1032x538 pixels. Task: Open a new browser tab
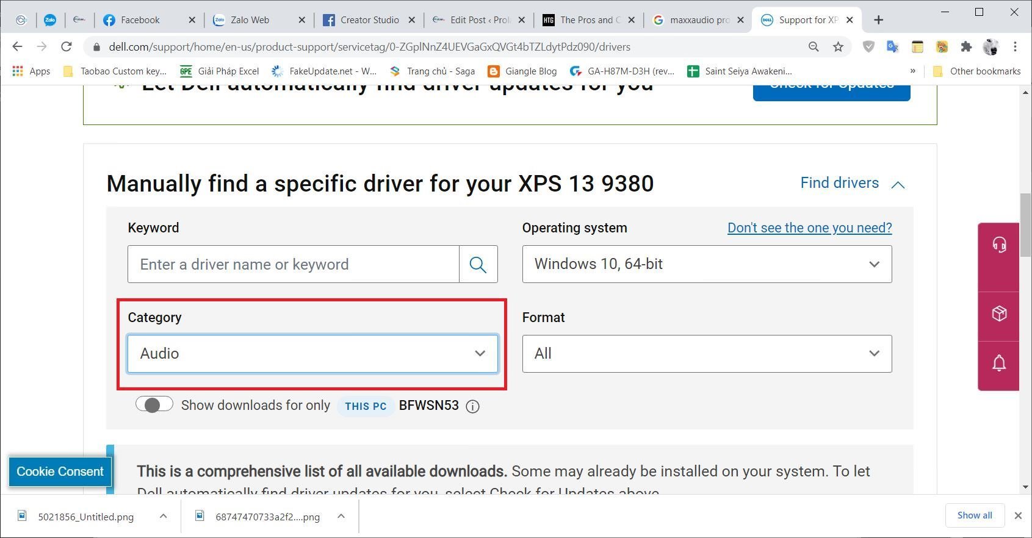(878, 20)
